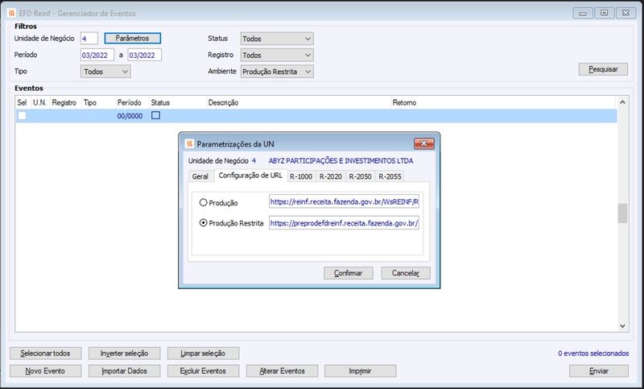
Task: Click the Parâmetros button
Action: [x=133, y=38]
